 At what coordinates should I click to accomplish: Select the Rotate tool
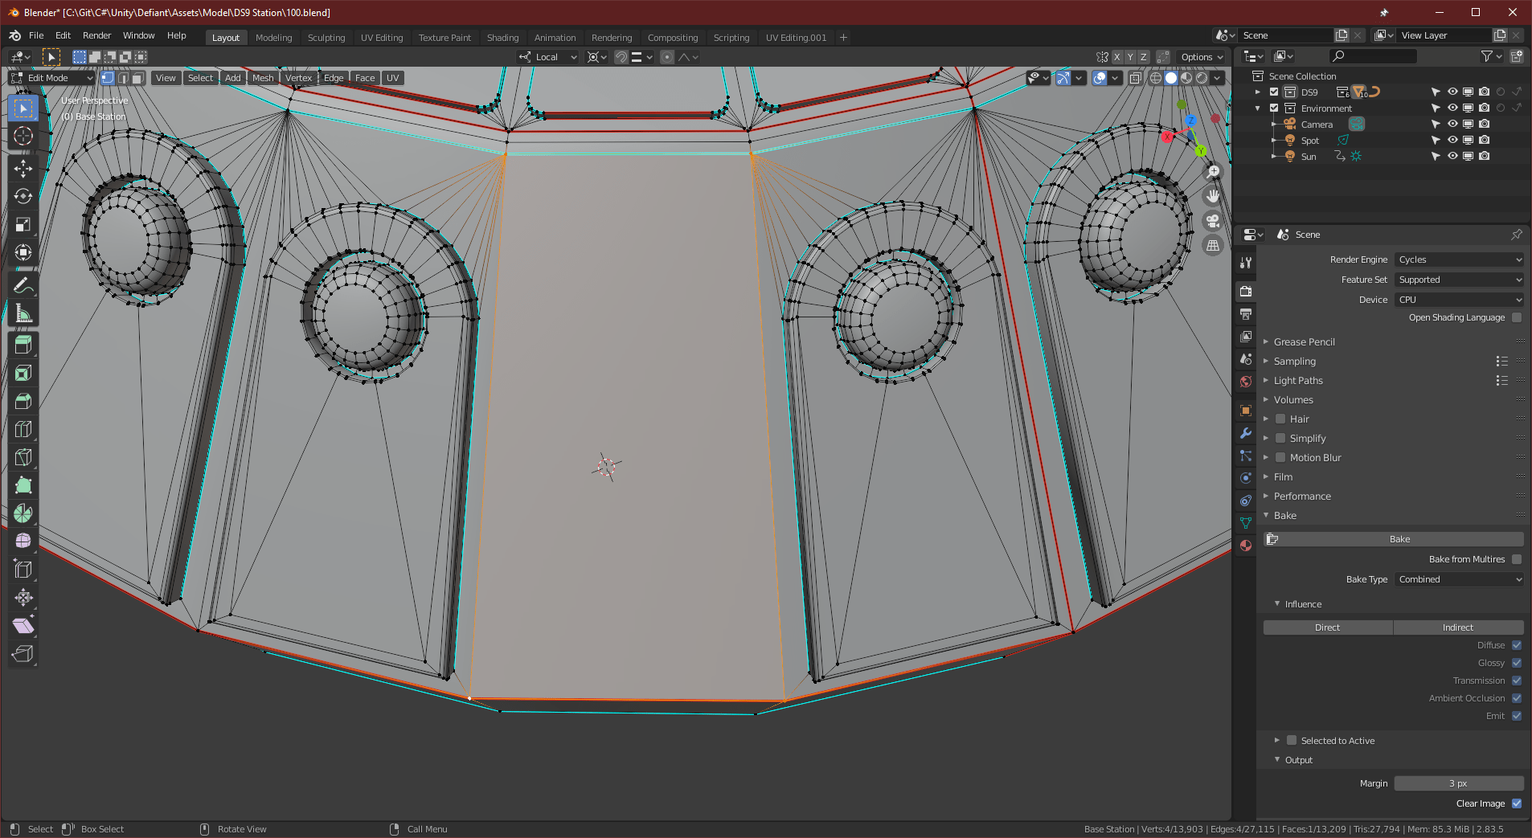point(23,196)
